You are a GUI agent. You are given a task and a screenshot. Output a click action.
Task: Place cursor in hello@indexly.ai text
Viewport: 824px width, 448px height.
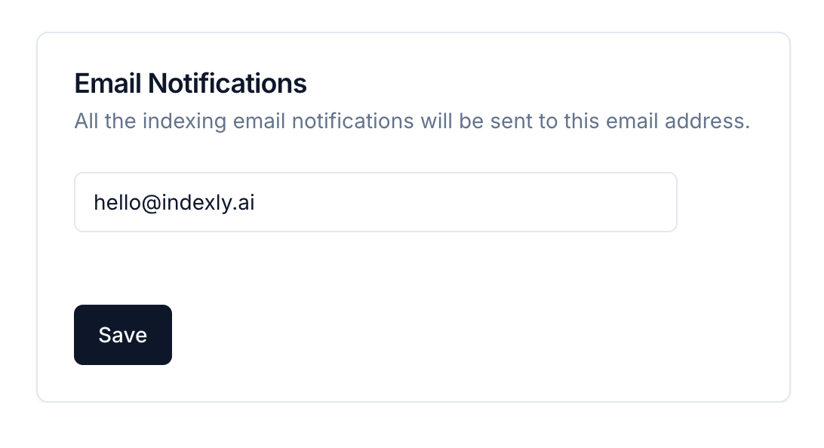tap(174, 202)
